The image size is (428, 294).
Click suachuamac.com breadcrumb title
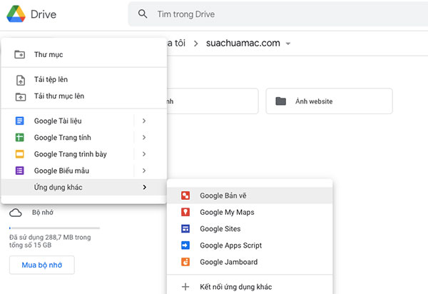243,43
